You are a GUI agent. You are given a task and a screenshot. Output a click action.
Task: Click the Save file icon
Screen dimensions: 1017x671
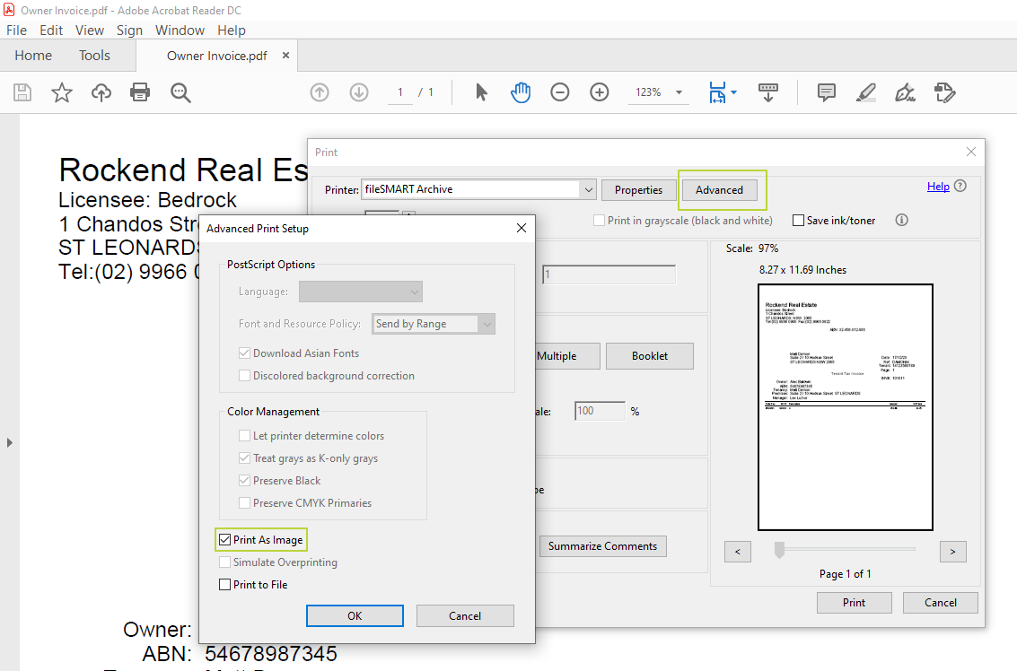click(x=22, y=92)
